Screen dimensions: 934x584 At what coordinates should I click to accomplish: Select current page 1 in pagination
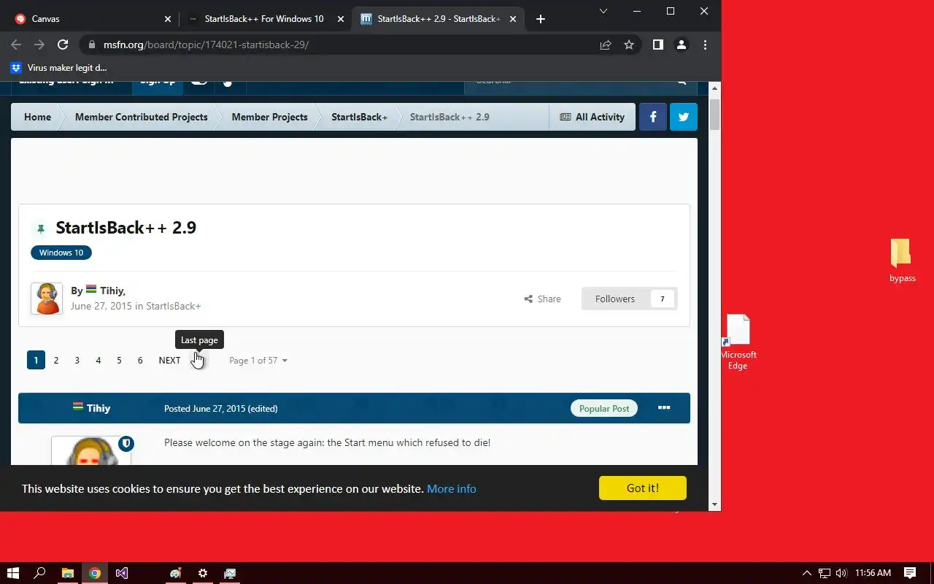tap(36, 360)
